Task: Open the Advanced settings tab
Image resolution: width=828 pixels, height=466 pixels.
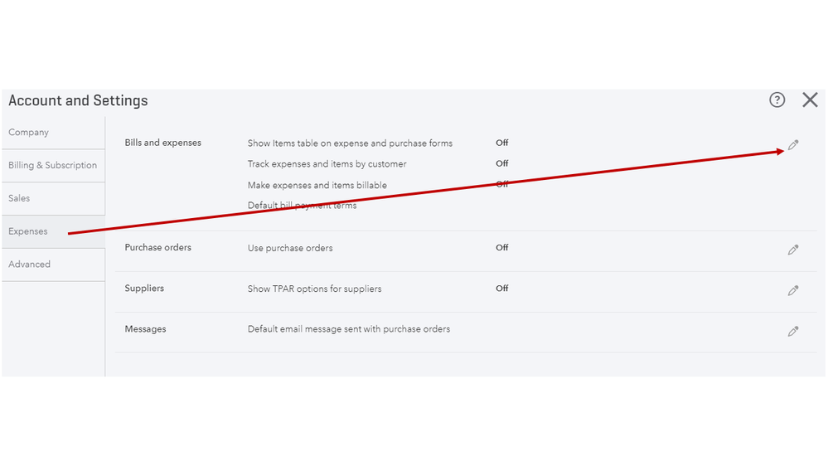Action: pyautogui.click(x=30, y=265)
